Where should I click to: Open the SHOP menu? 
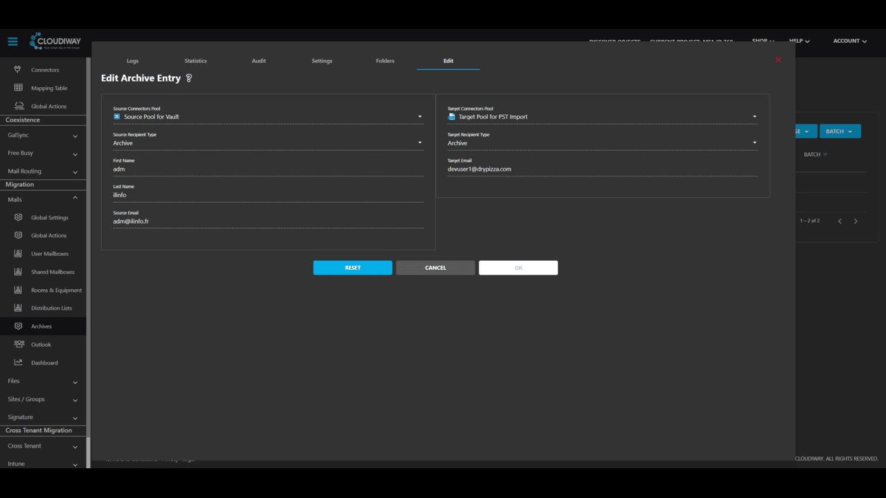(x=763, y=41)
